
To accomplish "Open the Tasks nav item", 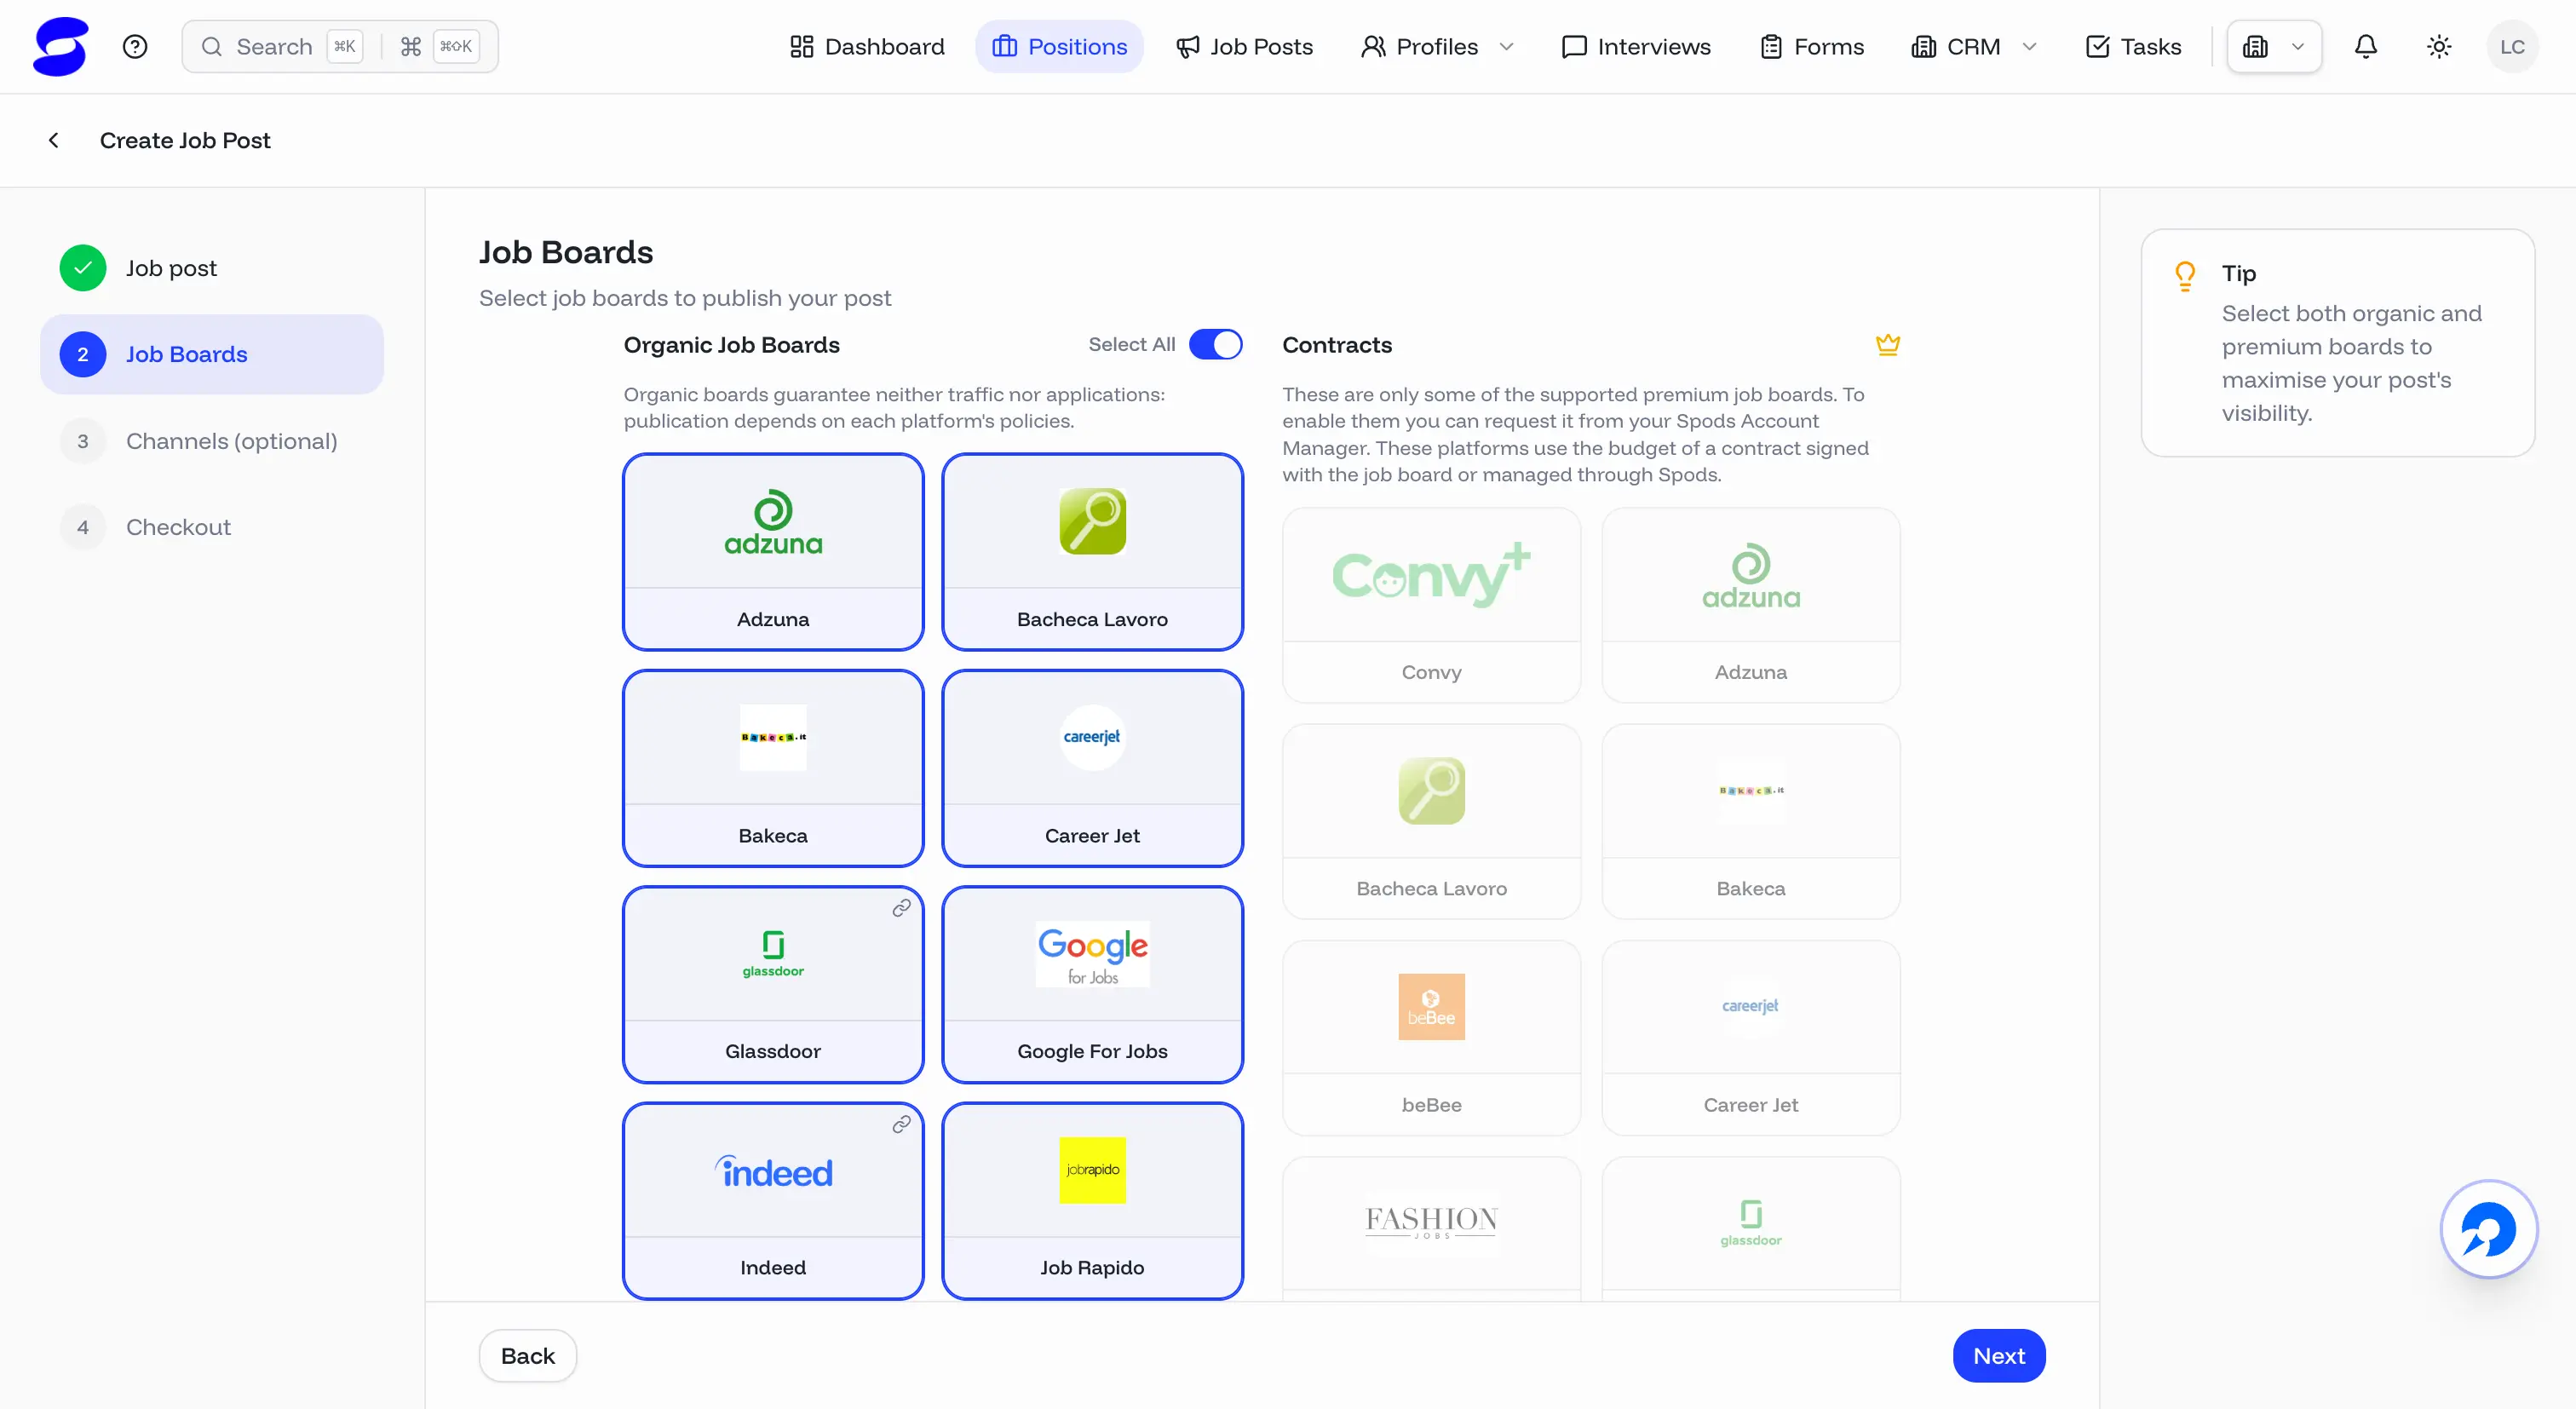I will [2133, 46].
